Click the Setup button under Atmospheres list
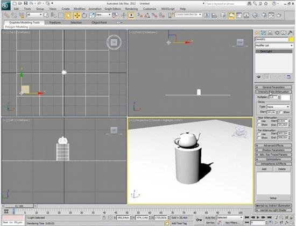 [273, 198]
